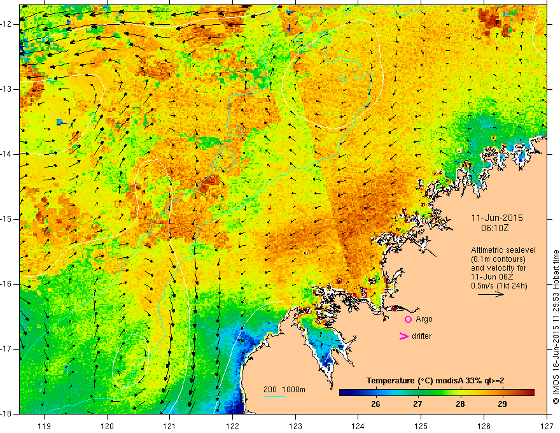Click the 26 value on temperature scale
The image size is (560, 433).
coord(375,404)
